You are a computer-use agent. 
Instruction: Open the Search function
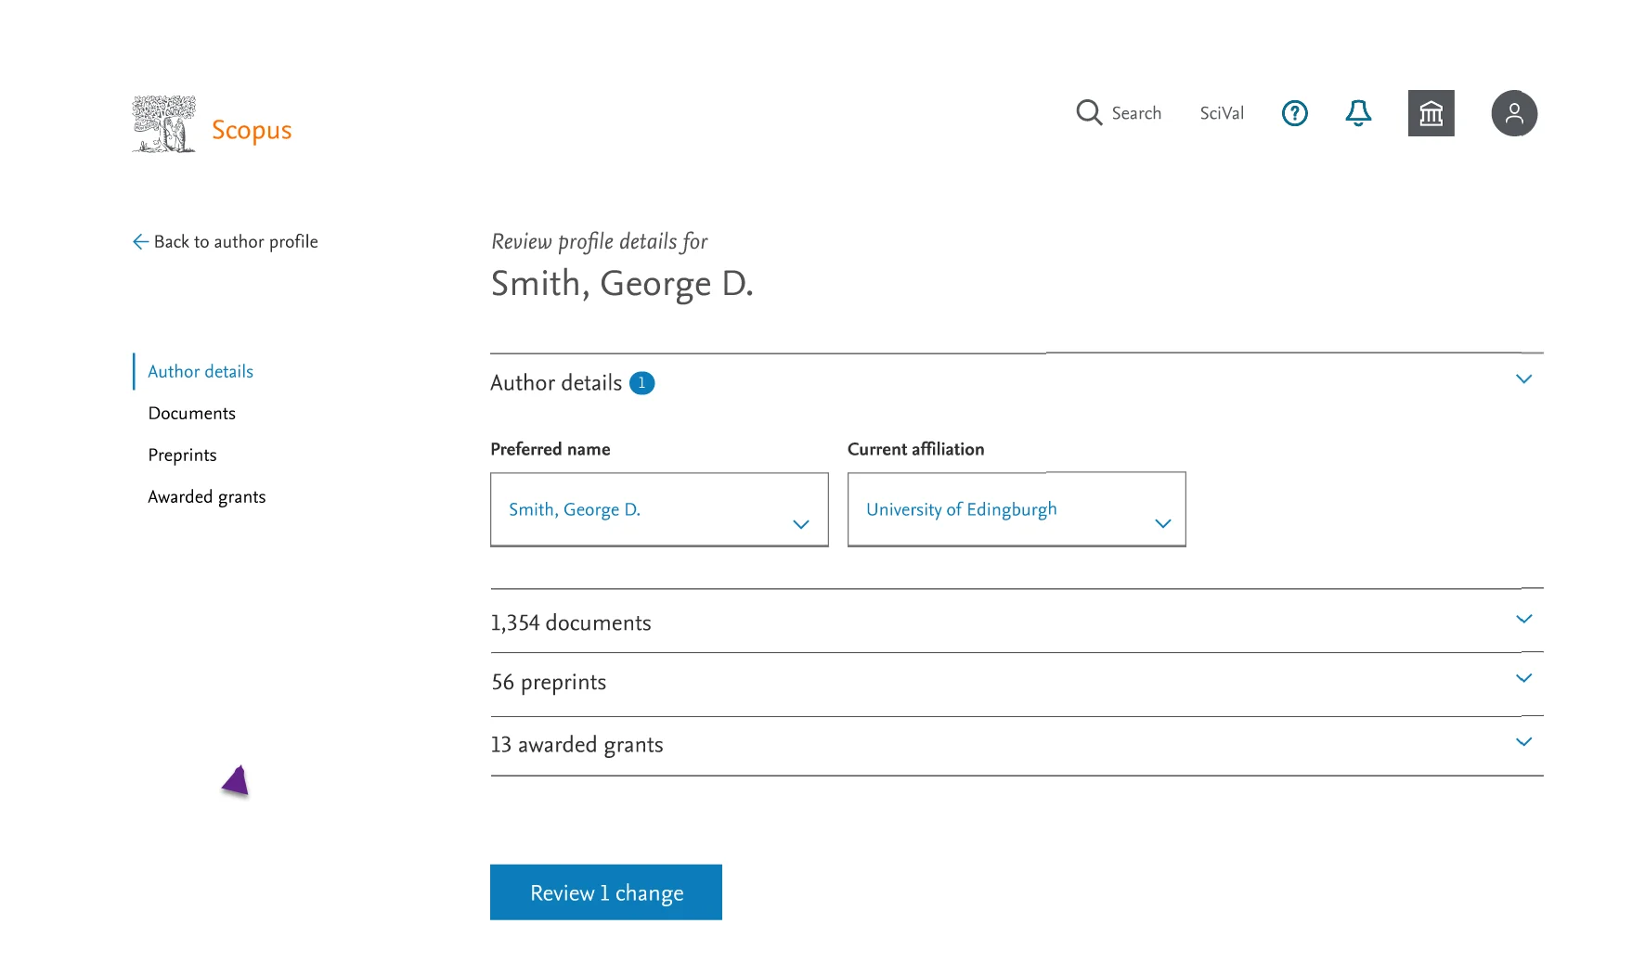[1120, 113]
